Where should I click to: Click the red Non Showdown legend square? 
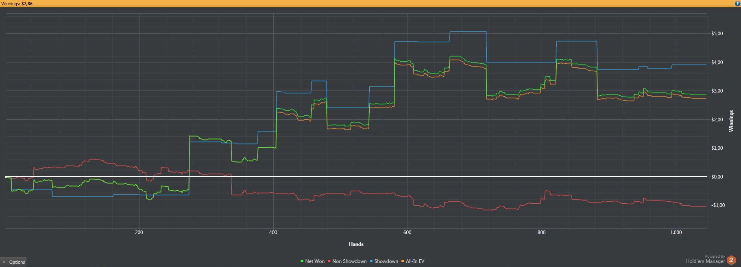tap(329, 261)
